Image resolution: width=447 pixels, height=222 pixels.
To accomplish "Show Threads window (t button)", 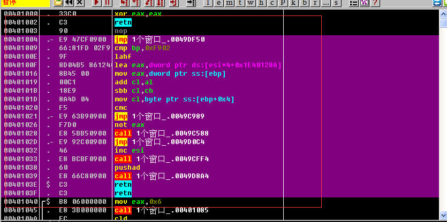I will 240,3.
